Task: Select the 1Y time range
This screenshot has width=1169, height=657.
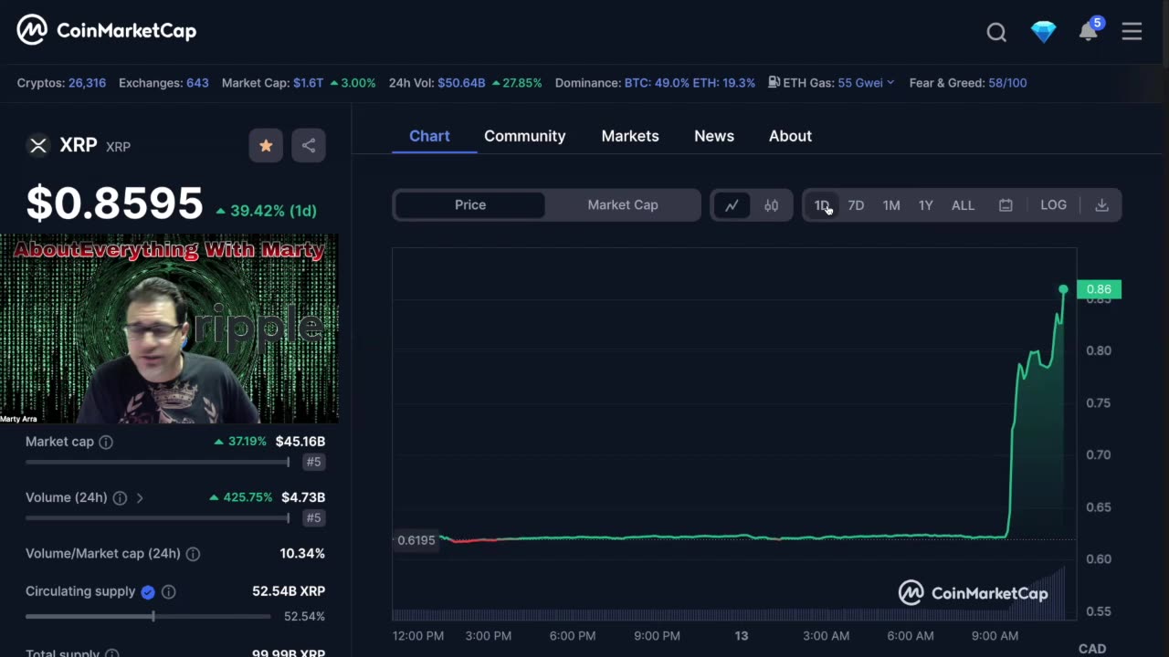Action: click(926, 205)
